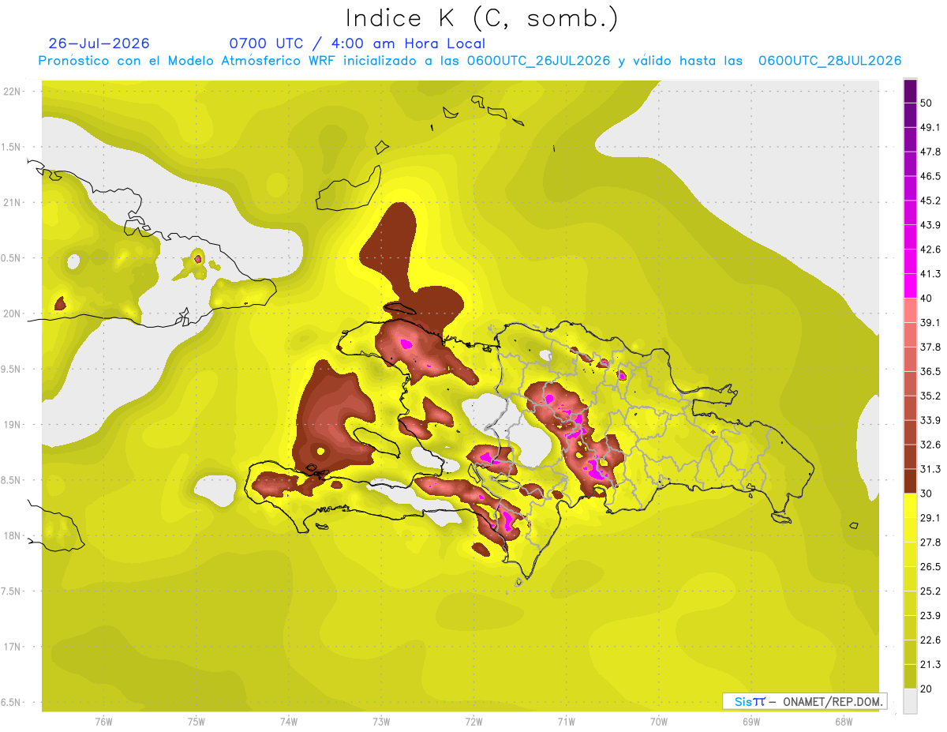Click the longitude label '74W'
947x732 pixels.
[x=289, y=723]
